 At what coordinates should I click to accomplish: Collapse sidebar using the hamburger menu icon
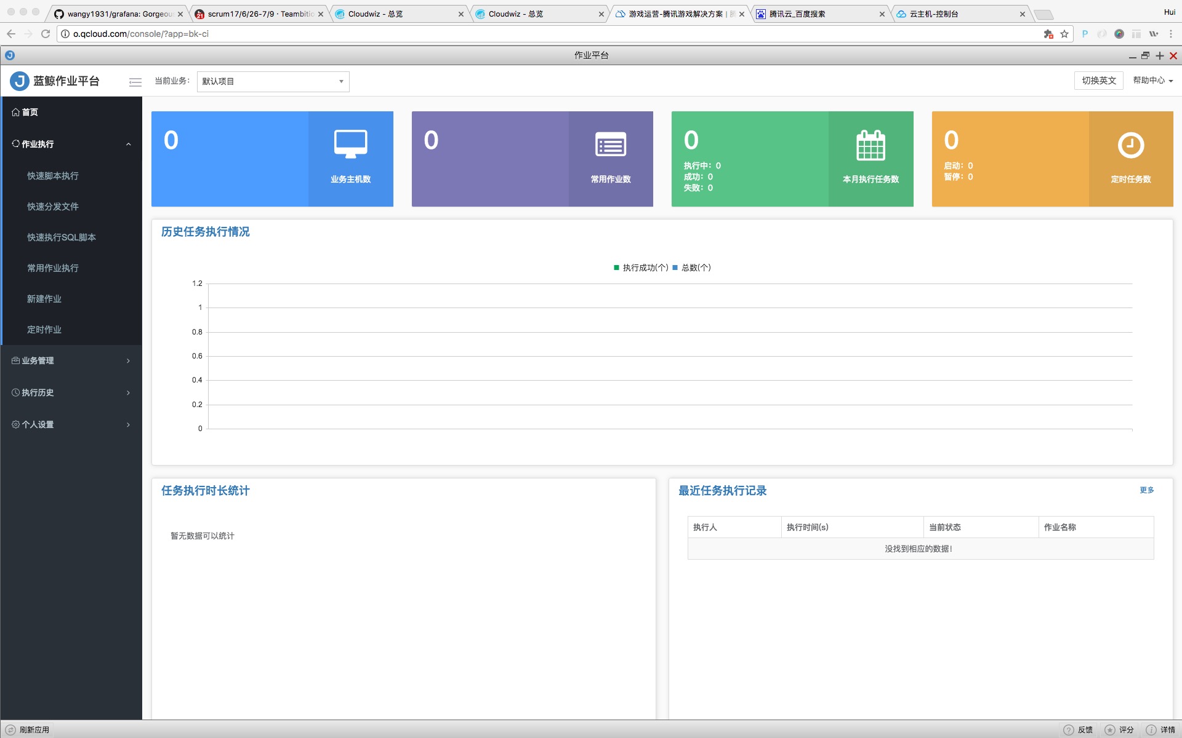(x=135, y=82)
